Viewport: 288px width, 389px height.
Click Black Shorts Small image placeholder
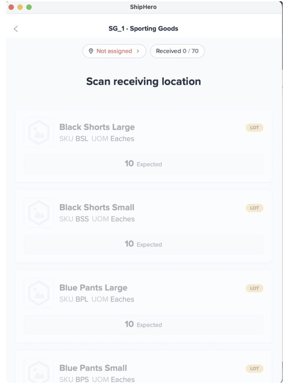coord(38,213)
